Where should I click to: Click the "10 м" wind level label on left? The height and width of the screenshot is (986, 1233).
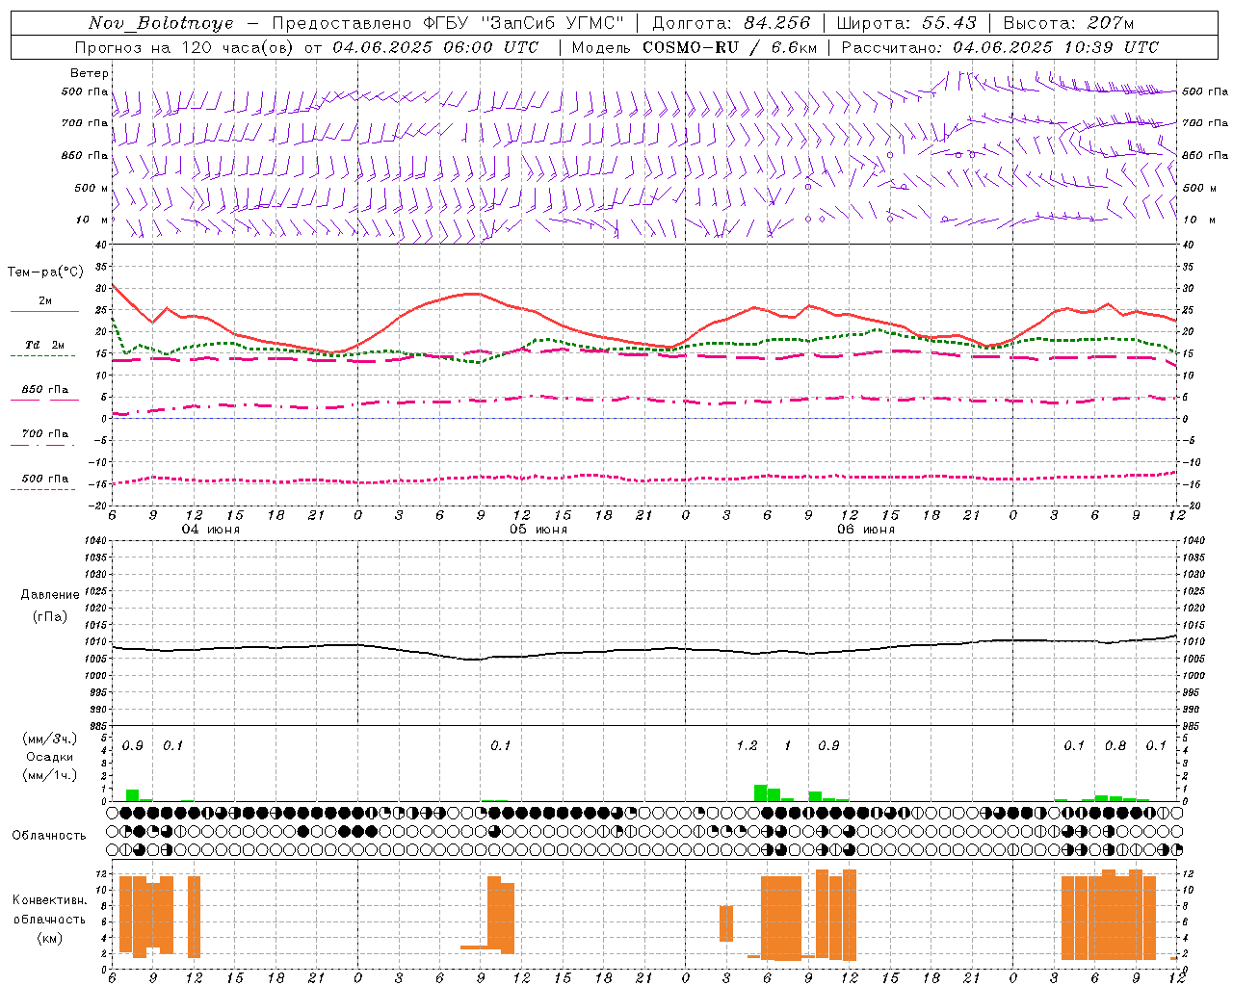pyautogui.click(x=92, y=220)
